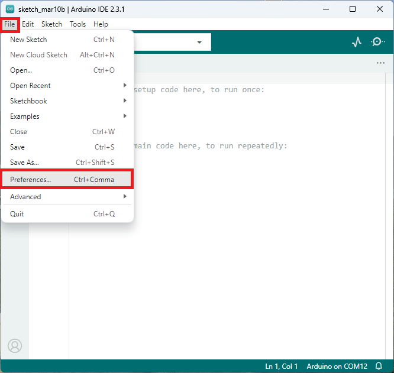
Task: Click the notifications bell icon
Action: tap(379, 366)
